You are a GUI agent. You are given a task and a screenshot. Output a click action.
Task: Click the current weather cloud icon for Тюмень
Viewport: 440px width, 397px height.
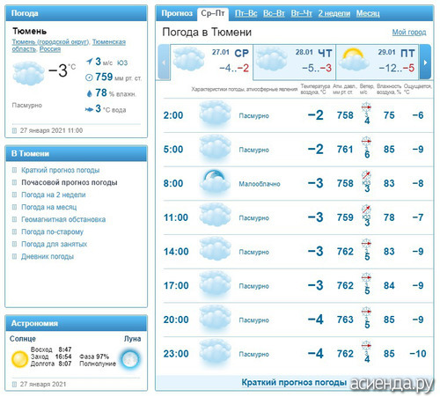click(28, 73)
